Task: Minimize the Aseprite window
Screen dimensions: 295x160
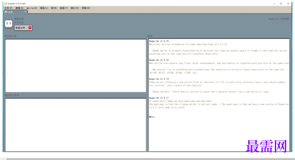Action: click(x=274, y=4)
